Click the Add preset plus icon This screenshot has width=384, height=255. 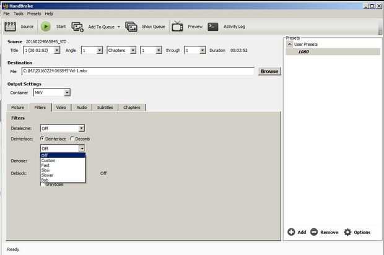[x=291, y=231]
